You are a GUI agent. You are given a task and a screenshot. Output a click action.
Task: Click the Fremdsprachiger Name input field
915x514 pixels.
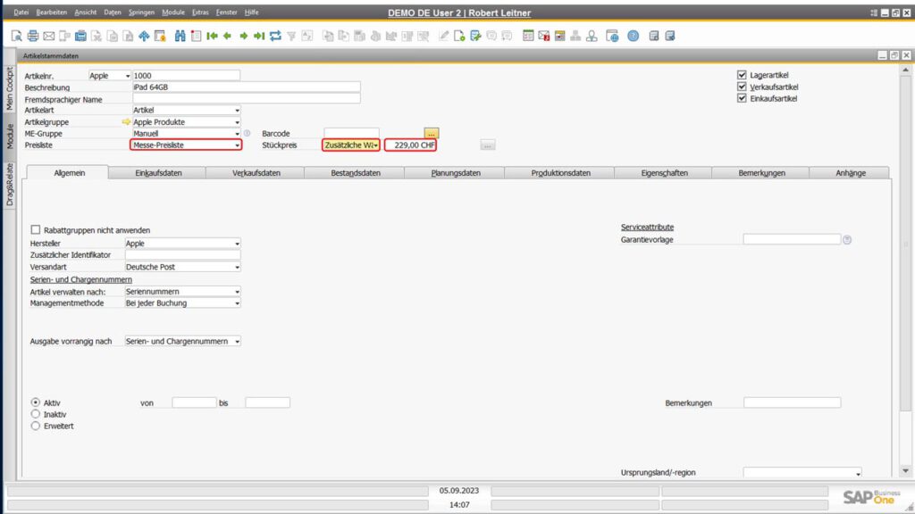point(247,99)
